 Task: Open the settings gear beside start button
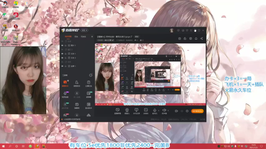[x=187, y=111]
